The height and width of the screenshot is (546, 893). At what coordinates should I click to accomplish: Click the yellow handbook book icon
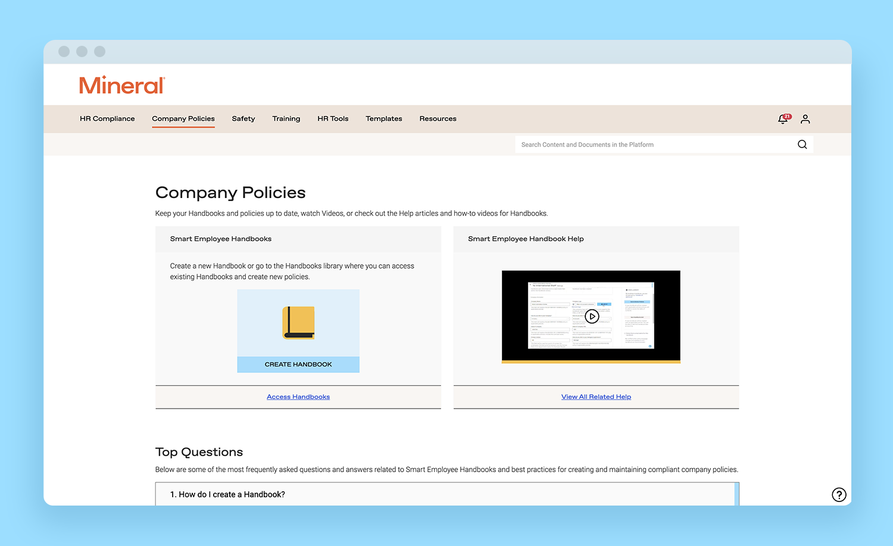click(298, 322)
